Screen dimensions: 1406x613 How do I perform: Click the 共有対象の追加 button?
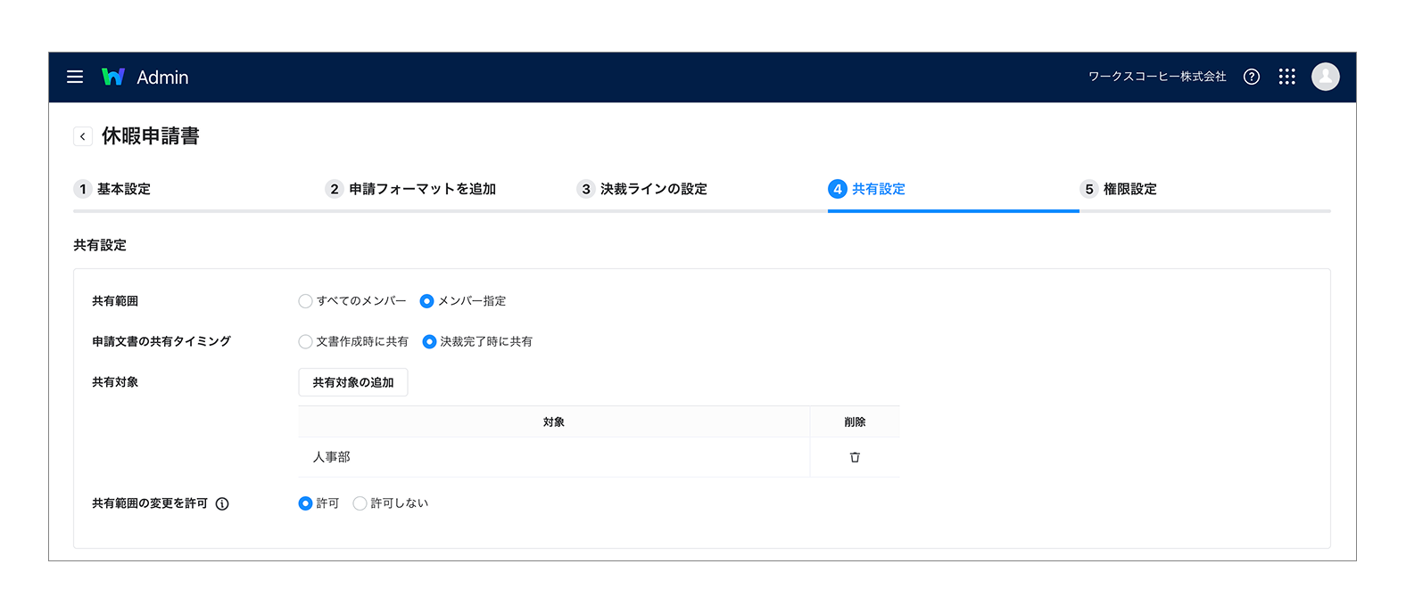pyautogui.click(x=353, y=382)
